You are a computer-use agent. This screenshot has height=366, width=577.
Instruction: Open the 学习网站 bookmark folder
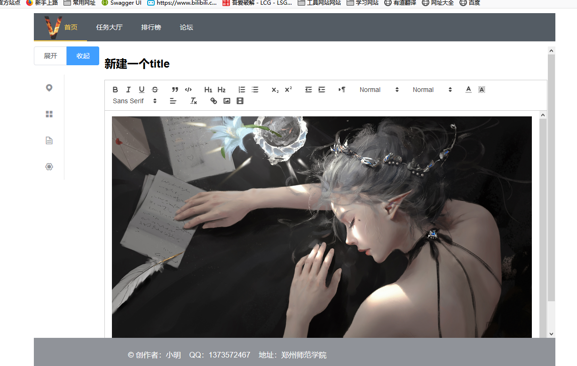[363, 3]
